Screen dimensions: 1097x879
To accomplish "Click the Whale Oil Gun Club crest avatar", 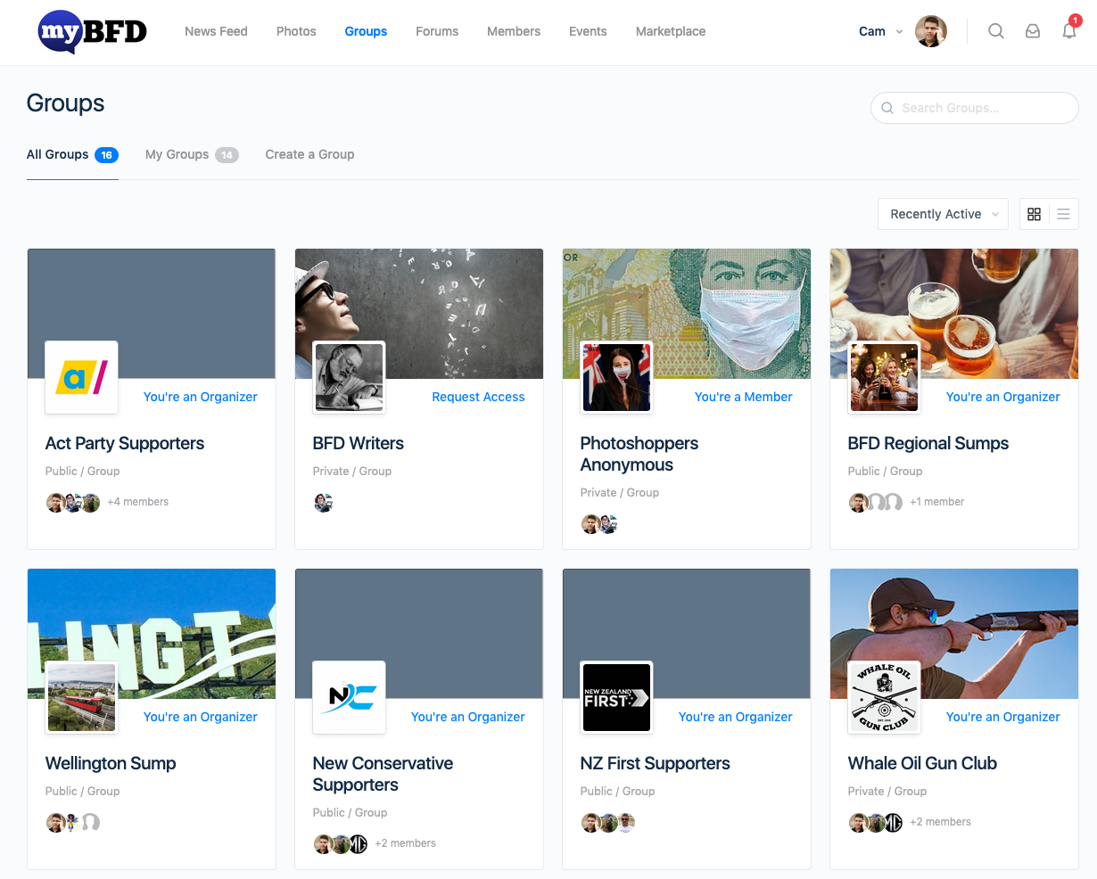I will 884,697.
